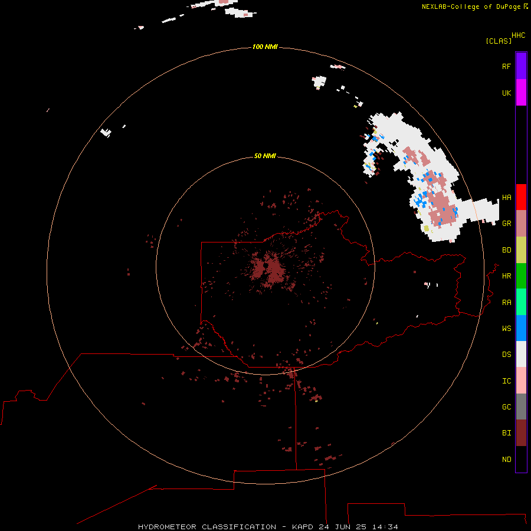Click the WS legend label
The height and width of the screenshot is (531, 531).
pos(506,329)
